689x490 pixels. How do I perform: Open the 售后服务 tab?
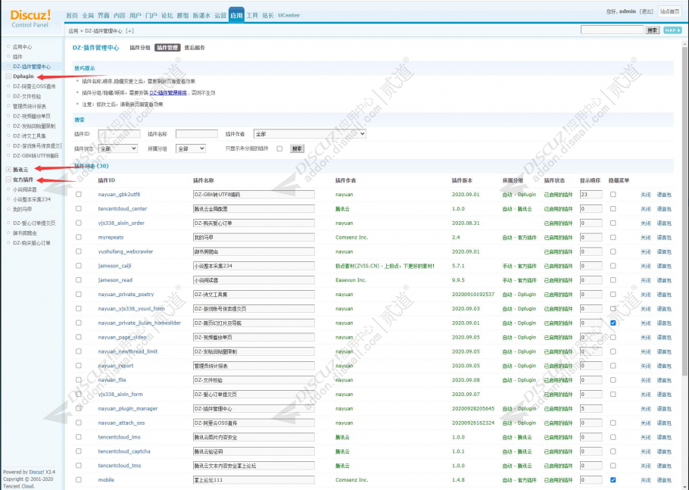pos(195,48)
